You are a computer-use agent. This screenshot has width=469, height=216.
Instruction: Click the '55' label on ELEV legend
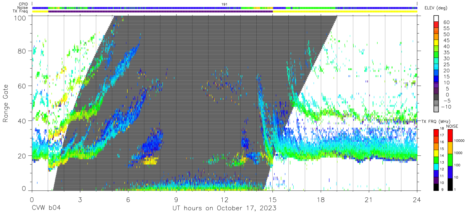click(x=446, y=28)
